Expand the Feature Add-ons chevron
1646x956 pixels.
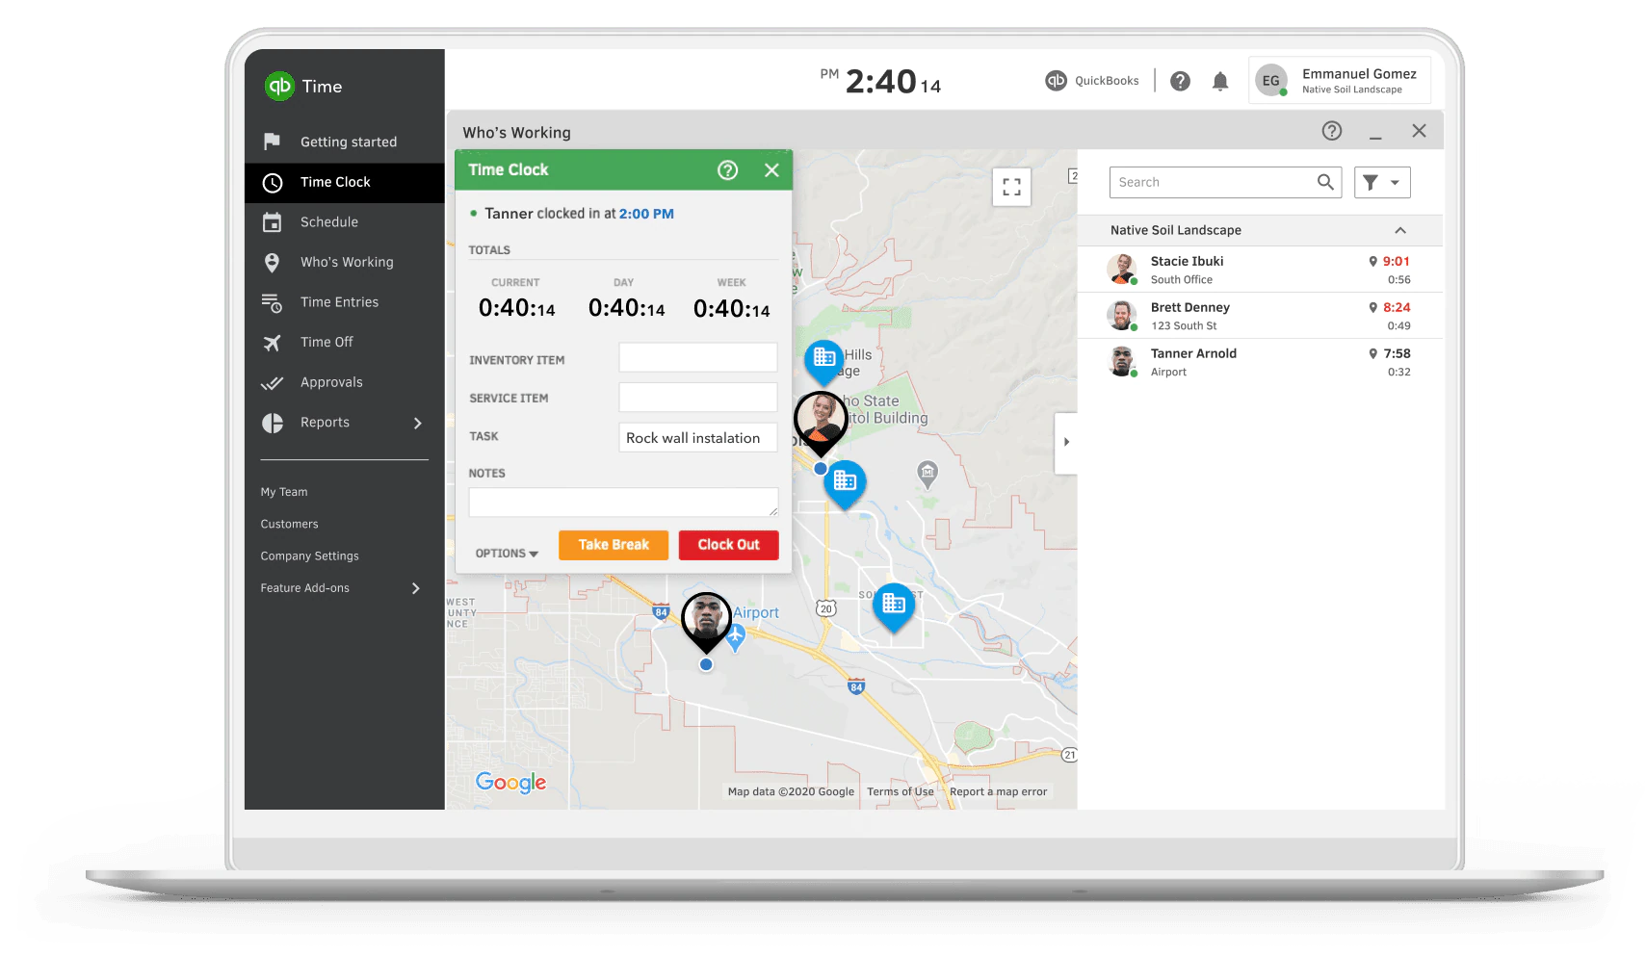click(x=416, y=588)
